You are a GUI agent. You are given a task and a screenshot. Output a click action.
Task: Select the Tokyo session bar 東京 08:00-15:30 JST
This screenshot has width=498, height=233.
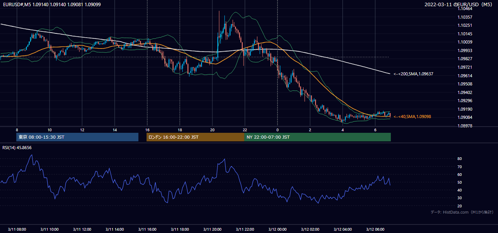pos(77,137)
